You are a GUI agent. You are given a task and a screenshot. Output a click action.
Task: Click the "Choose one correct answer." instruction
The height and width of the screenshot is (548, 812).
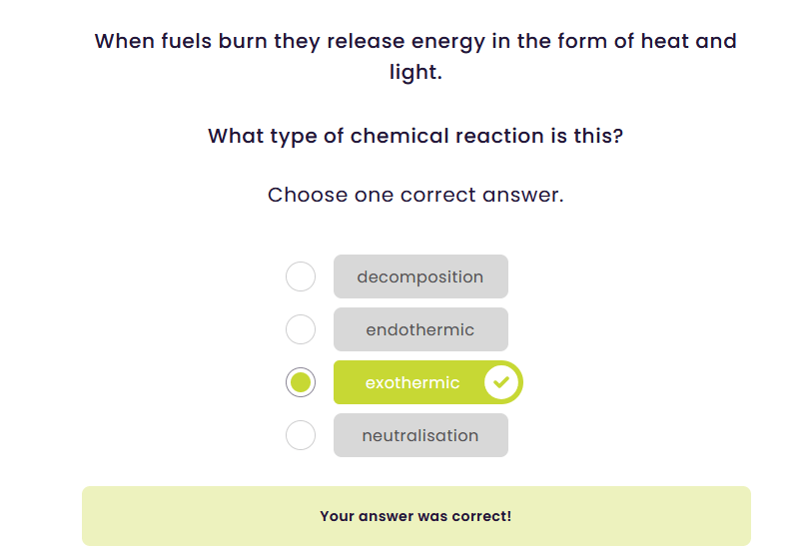[x=415, y=195]
